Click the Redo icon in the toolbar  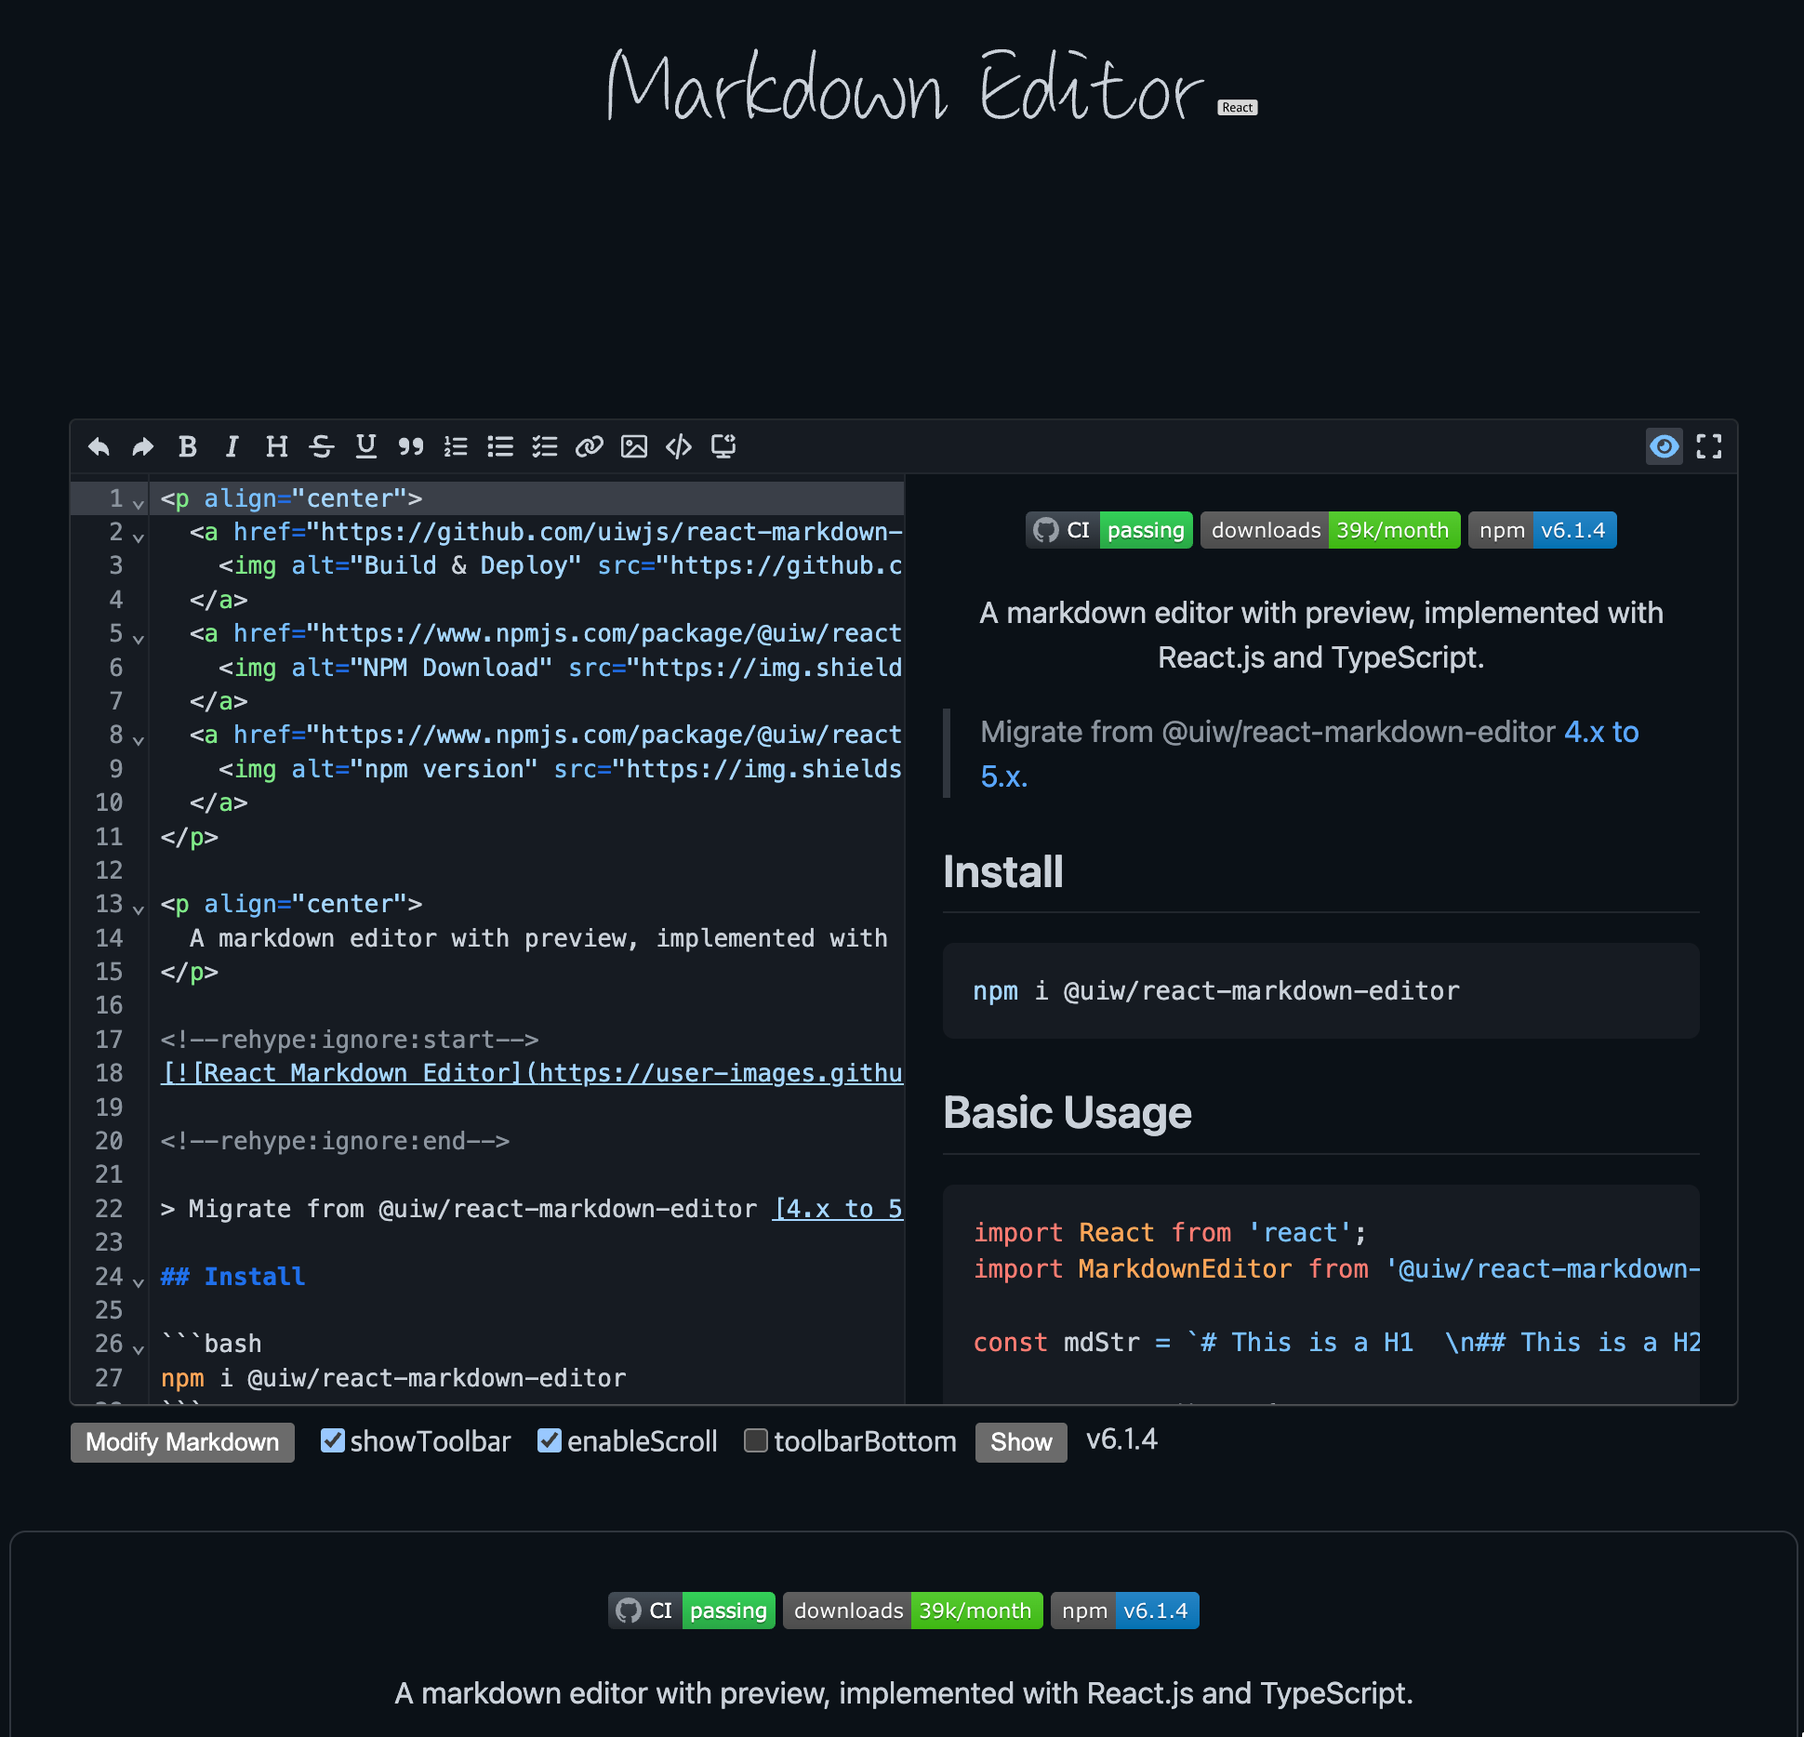(x=141, y=447)
